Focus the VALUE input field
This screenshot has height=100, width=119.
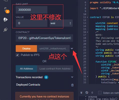click(32, 23)
